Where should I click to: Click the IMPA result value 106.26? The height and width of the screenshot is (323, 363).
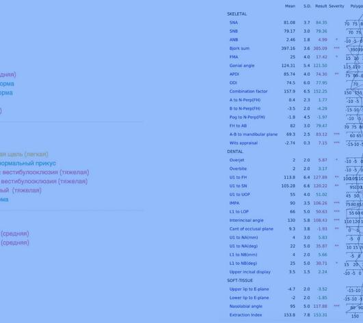click(320, 203)
